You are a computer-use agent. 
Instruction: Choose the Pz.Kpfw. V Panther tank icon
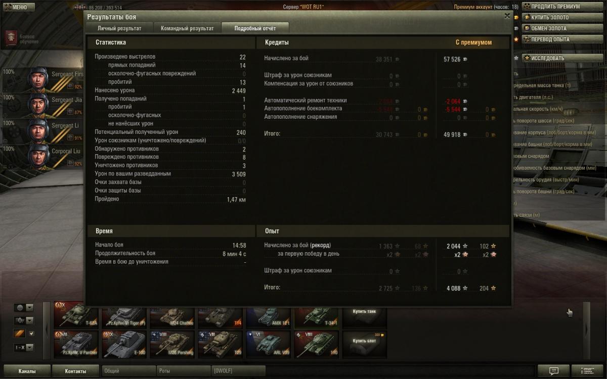click(76, 345)
